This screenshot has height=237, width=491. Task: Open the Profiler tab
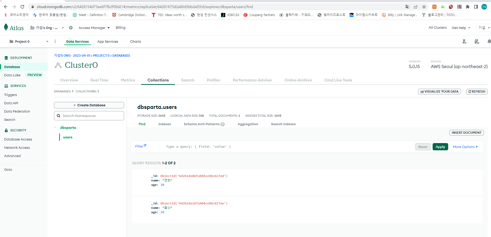pyautogui.click(x=214, y=80)
